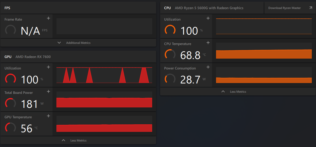Click the 68.8 °C CPU temperature value
The width and height of the screenshot is (316, 147).
pos(190,55)
